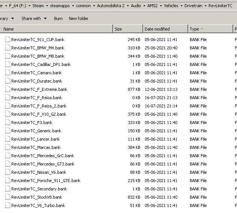Navigate to Audio folder in breadcrumb
237x213 pixels.
(x=136, y=6)
